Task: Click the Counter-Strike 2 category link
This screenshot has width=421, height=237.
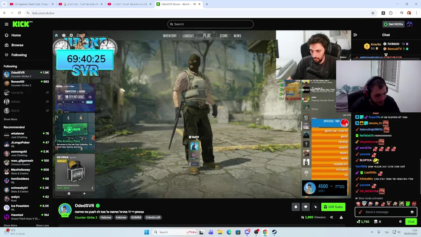Action: tap(86, 217)
